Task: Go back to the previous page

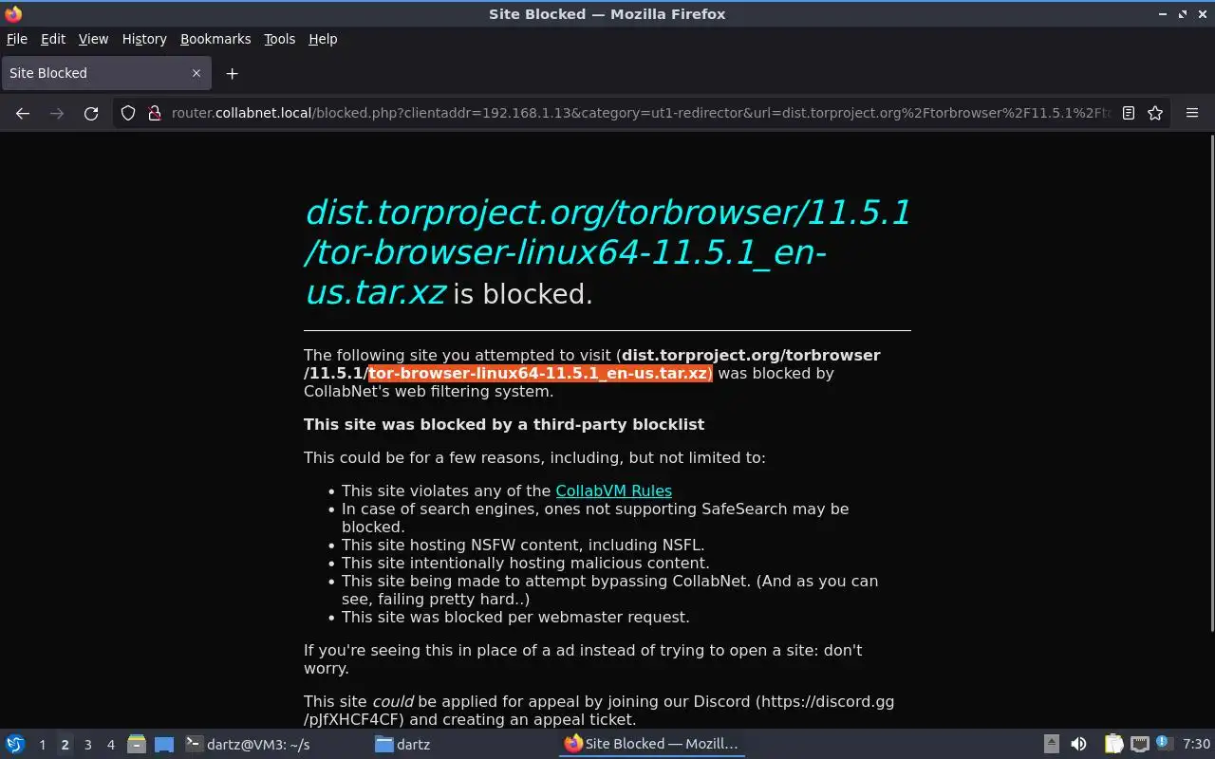Action: click(x=23, y=113)
